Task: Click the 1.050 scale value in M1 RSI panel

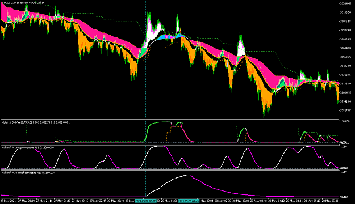Action: [344, 147]
